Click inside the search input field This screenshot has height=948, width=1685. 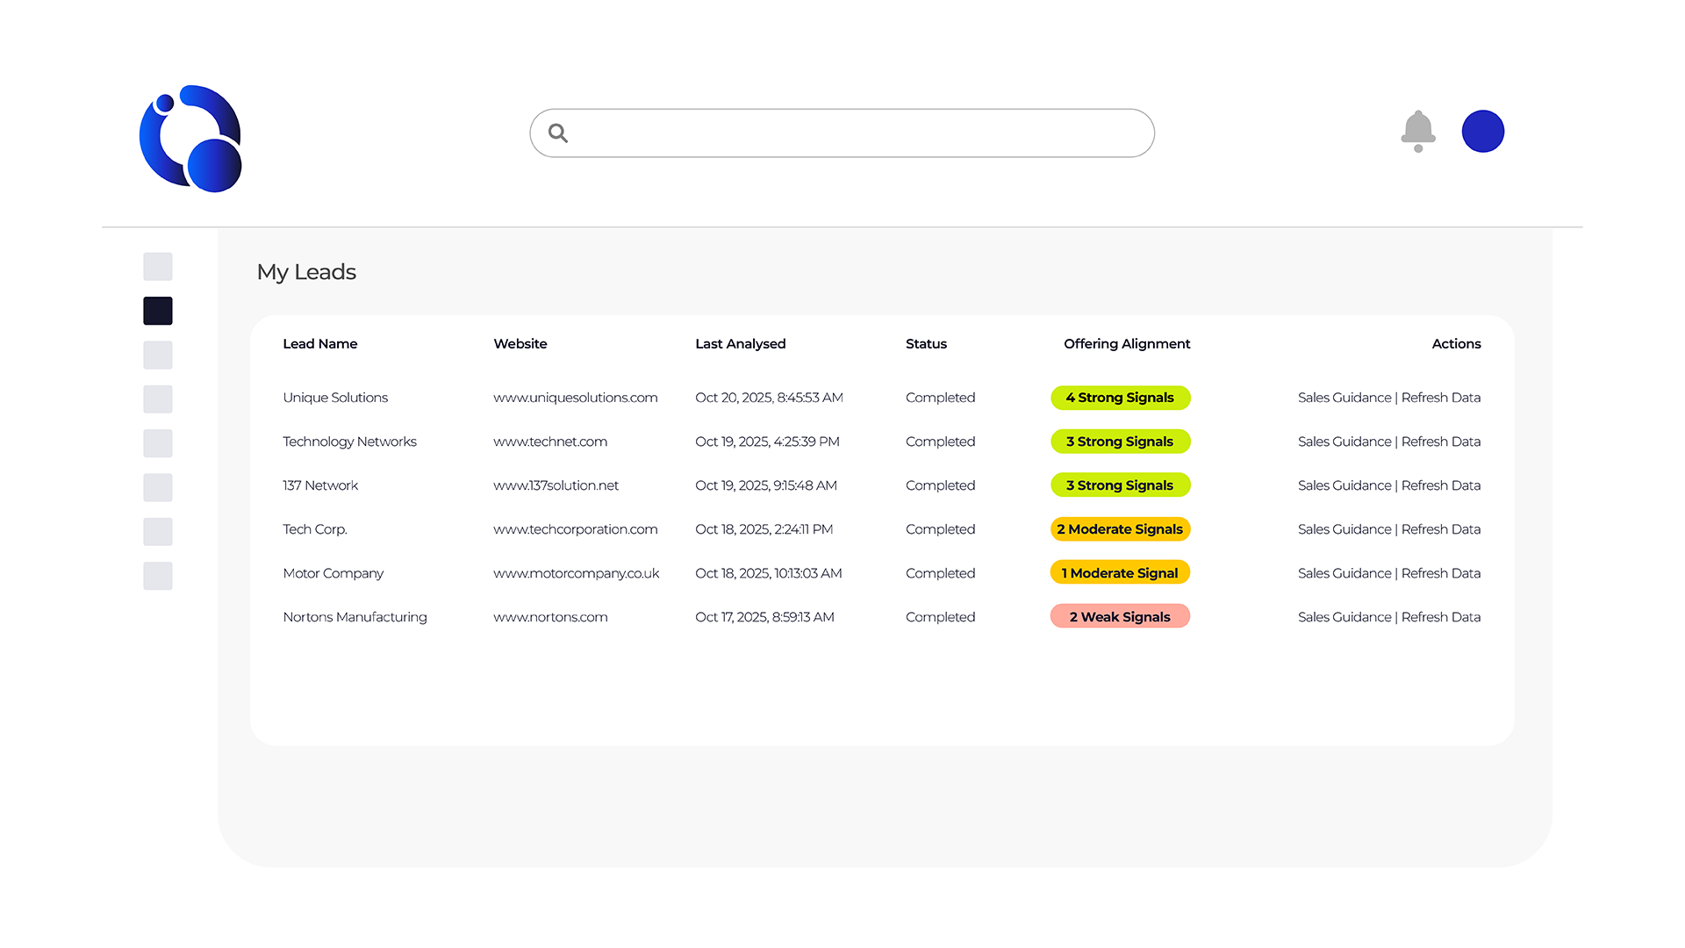coord(860,133)
